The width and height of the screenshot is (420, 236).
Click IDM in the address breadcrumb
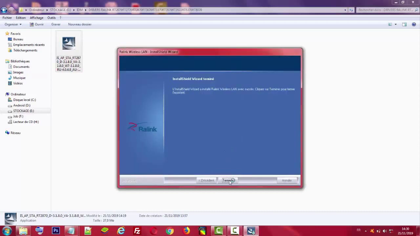[80, 10]
